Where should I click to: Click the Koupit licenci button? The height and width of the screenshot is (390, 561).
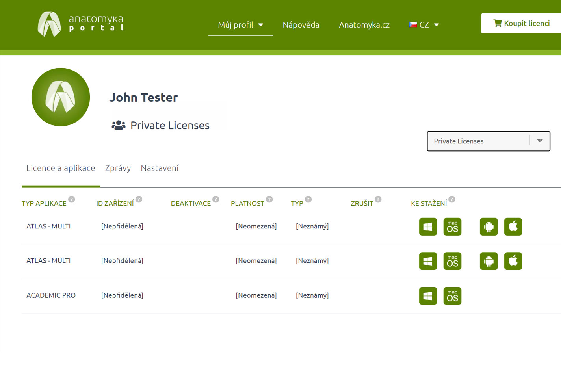pos(521,23)
